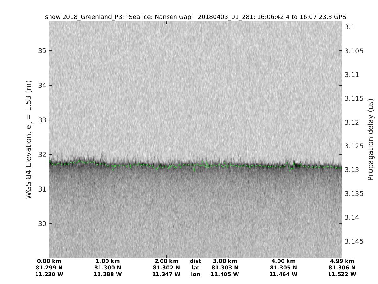
Task: Click the 0.00 km distance tick label
Action: [49, 261]
